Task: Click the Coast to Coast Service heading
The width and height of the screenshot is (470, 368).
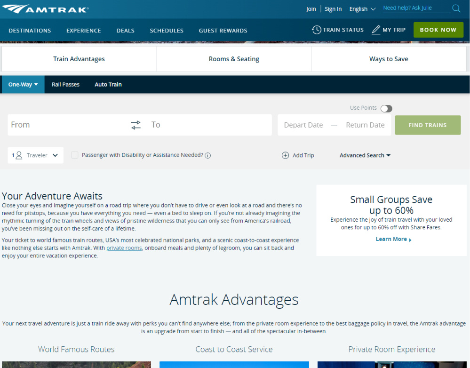Action: point(234,349)
